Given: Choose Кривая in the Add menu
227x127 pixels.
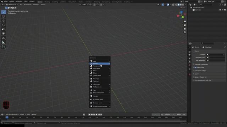Looking at the screenshot, I should point(100,64).
